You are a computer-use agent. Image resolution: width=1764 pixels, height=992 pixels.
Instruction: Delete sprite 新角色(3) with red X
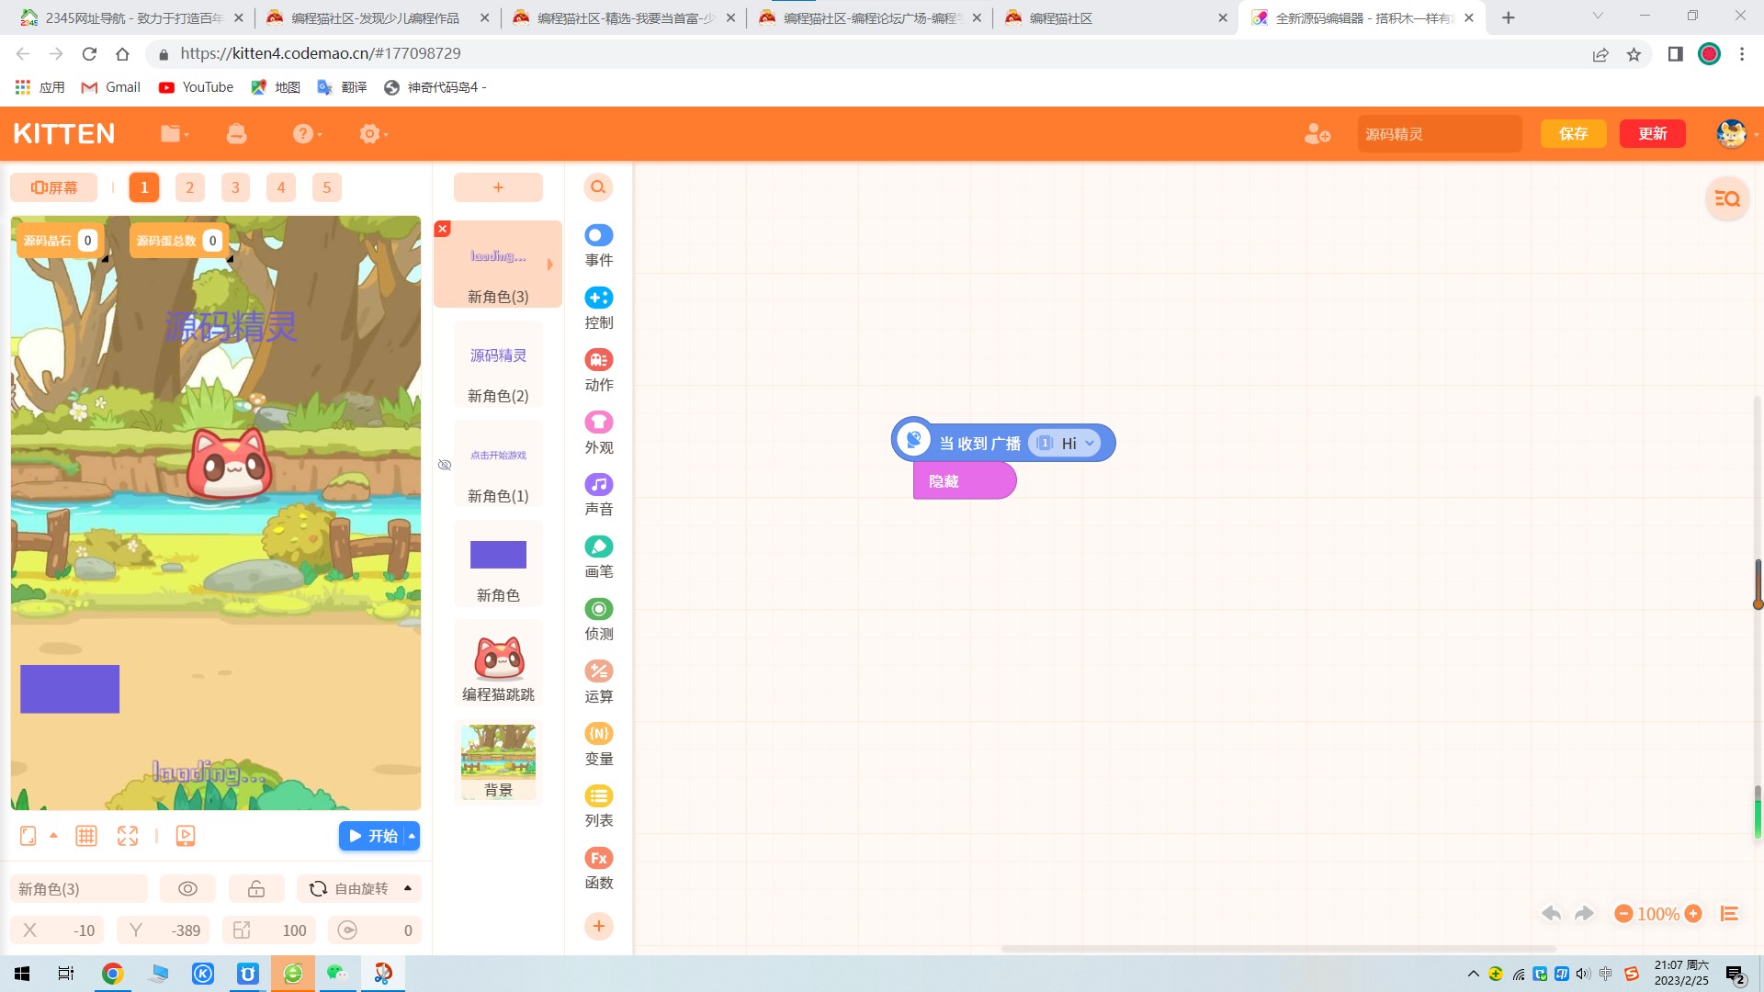tap(443, 229)
